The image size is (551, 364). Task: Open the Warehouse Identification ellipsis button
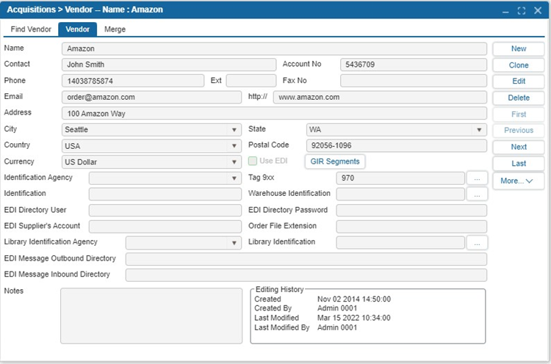pyautogui.click(x=477, y=194)
